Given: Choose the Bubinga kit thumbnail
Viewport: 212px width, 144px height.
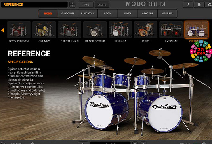Looking at the screenshot, I should pos(120,30).
